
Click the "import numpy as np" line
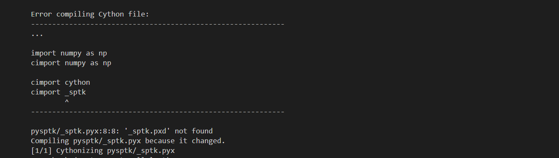tap(71, 53)
